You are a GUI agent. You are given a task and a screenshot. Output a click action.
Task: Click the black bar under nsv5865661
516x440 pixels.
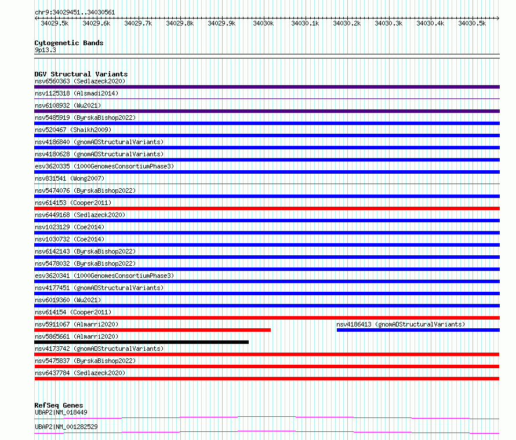[x=141, y=342]
